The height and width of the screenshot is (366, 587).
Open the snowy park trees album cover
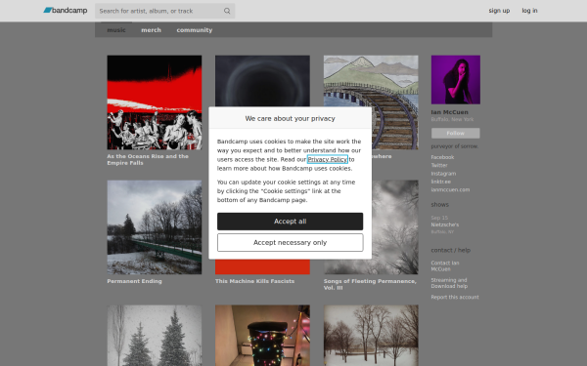(371, 336)
